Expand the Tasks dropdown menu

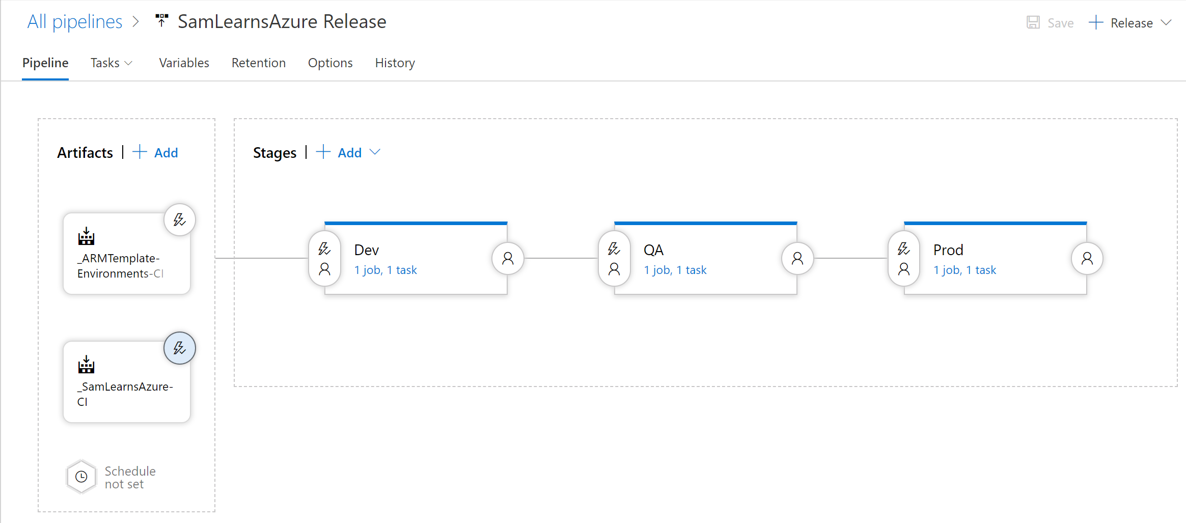click(112, 63)
